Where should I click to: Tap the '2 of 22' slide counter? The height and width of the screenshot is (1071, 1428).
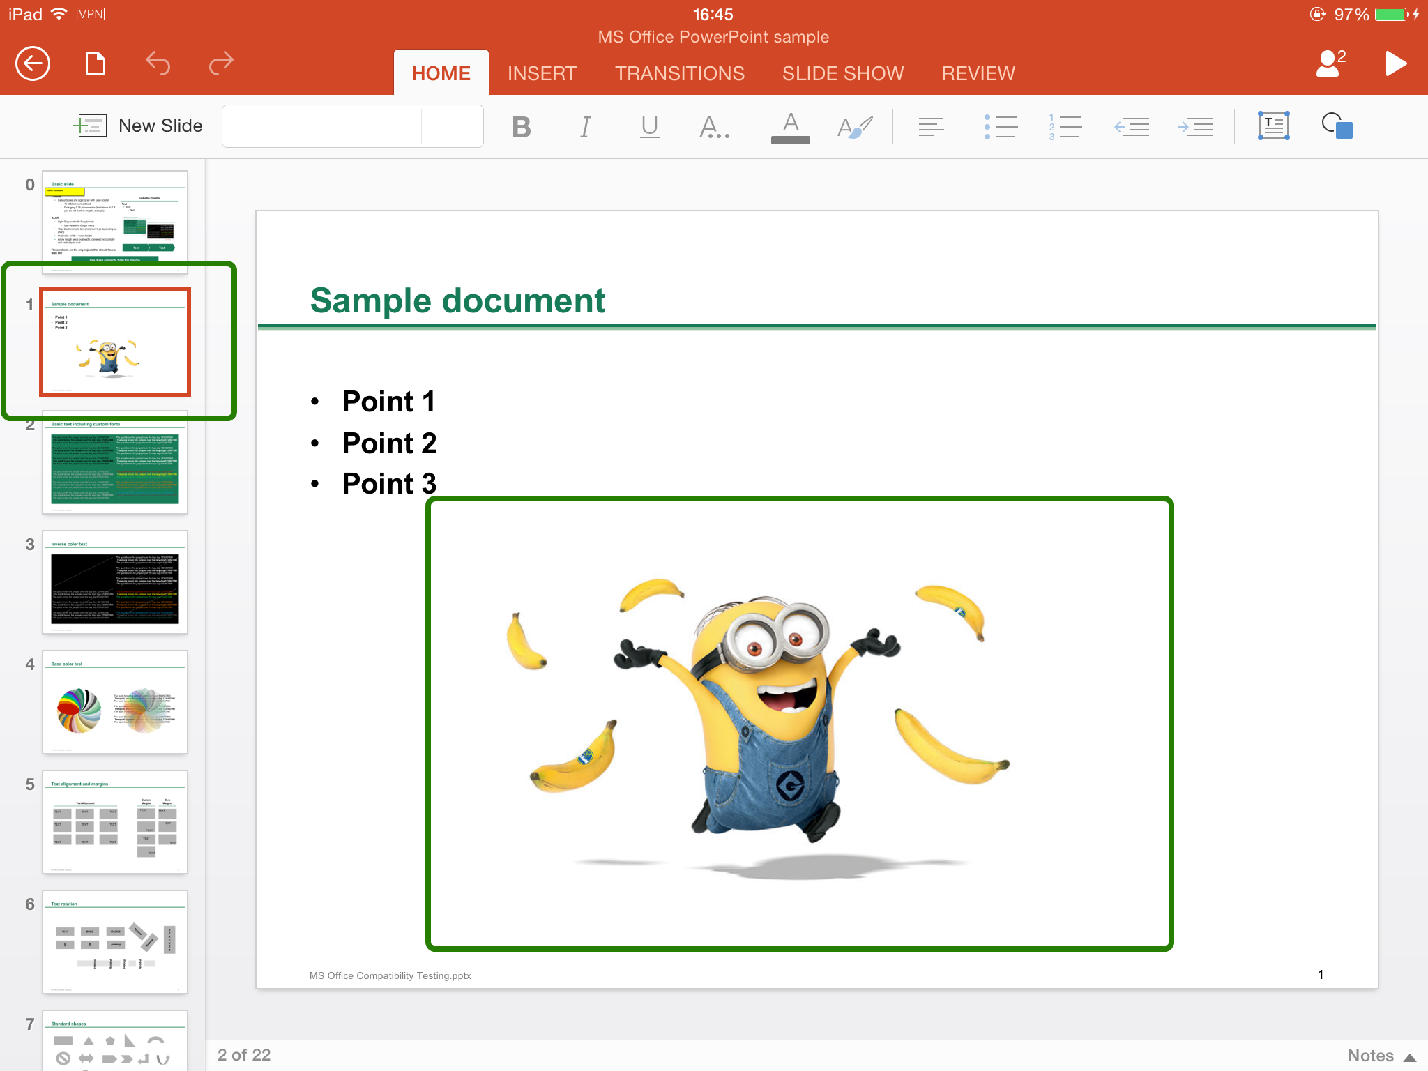(244, 1055)
